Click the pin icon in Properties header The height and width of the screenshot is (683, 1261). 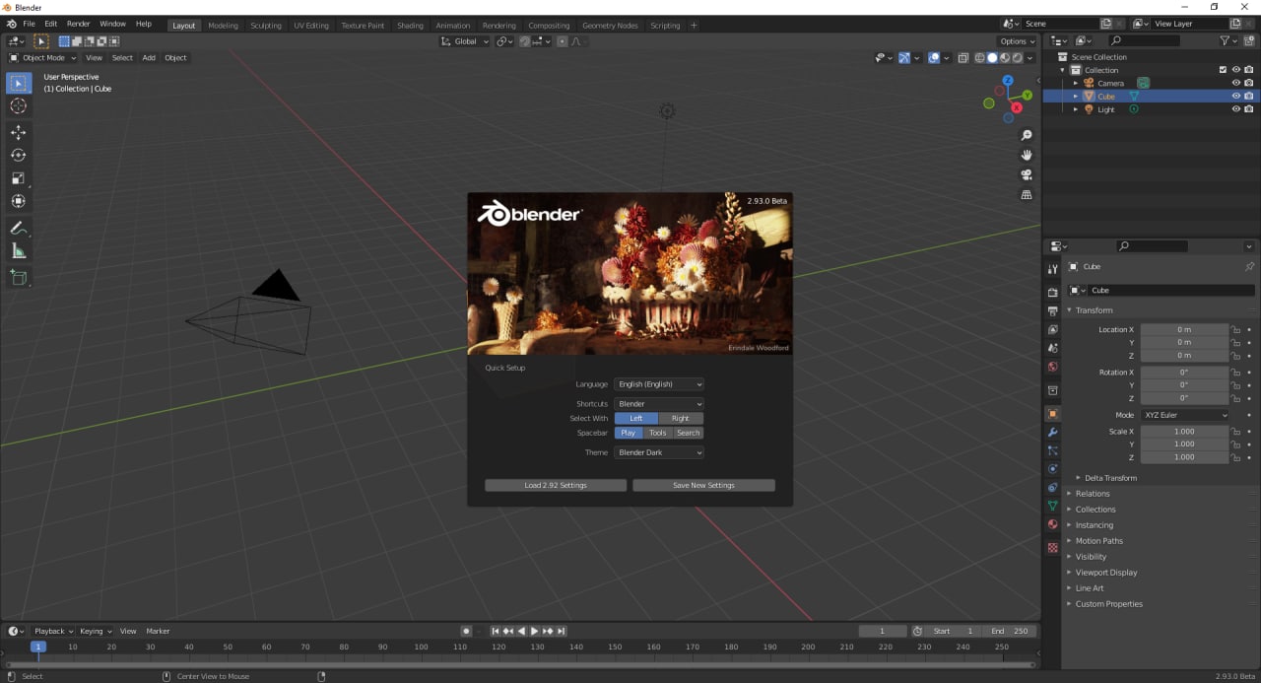[1249, 267]
